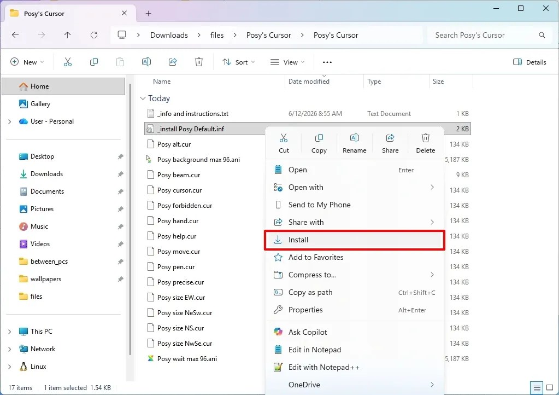Image resolution: width=559 pixels, height=395 pixels.
Task: Click the Cut icon in the toolbar
Action: tap(68, 62)
